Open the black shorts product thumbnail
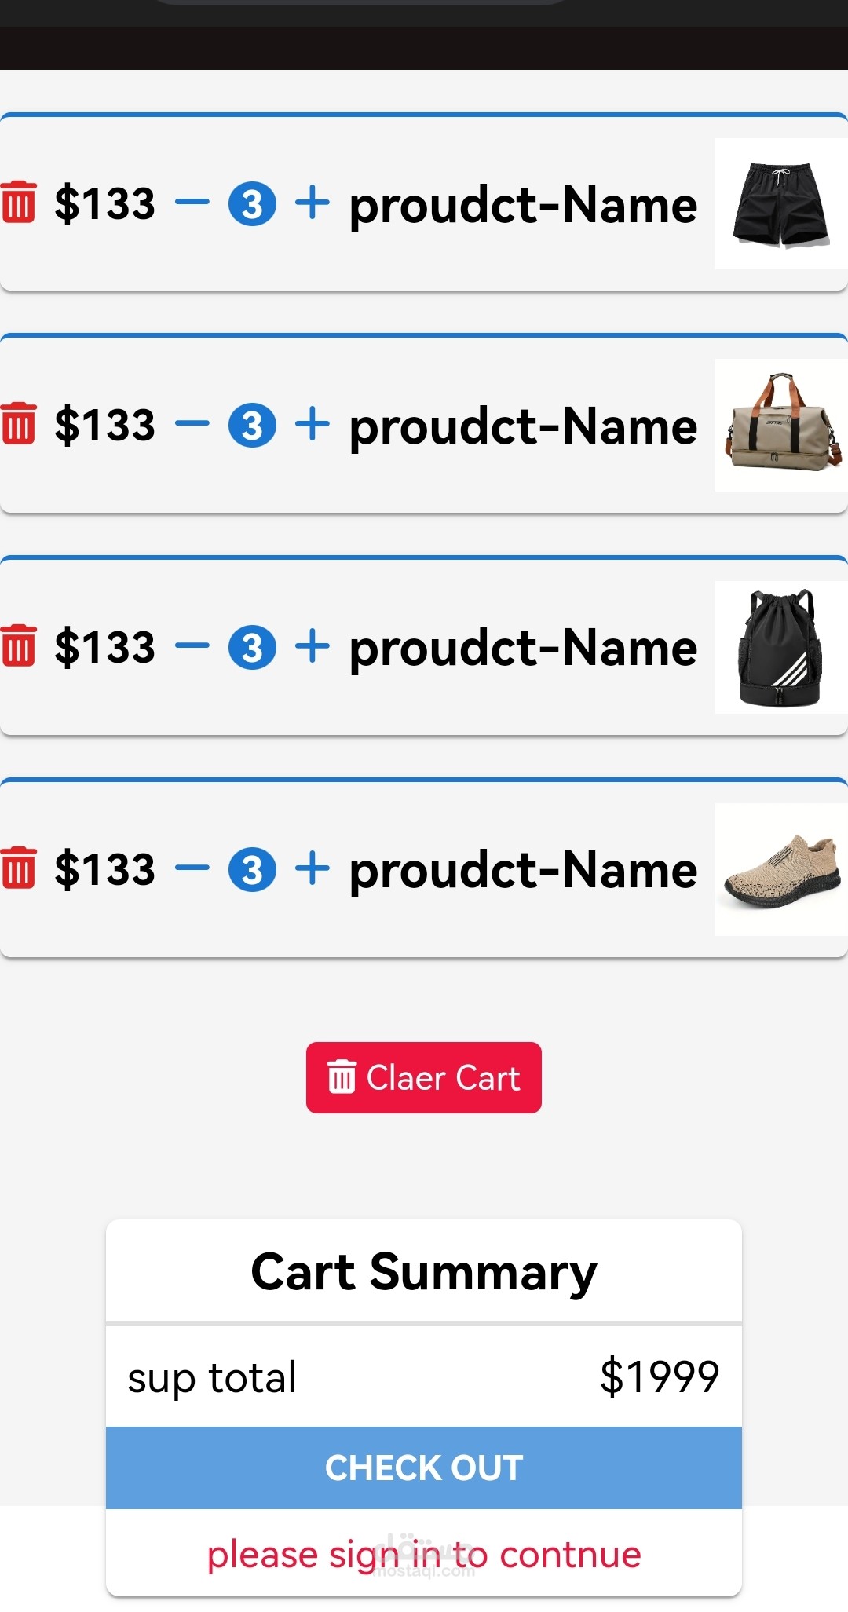Viewport: 848px width, 1612px height. click(780, 204)
